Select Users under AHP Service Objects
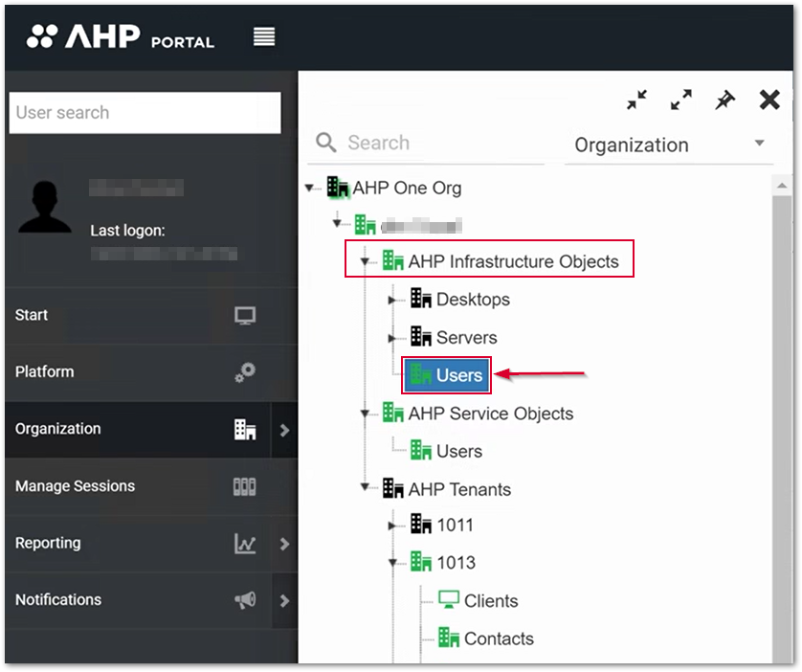This screenshot has height=672, width=802. [x=459, y=451]
